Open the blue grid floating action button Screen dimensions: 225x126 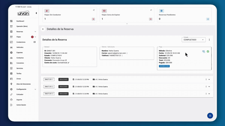click(x=210, y=116)
